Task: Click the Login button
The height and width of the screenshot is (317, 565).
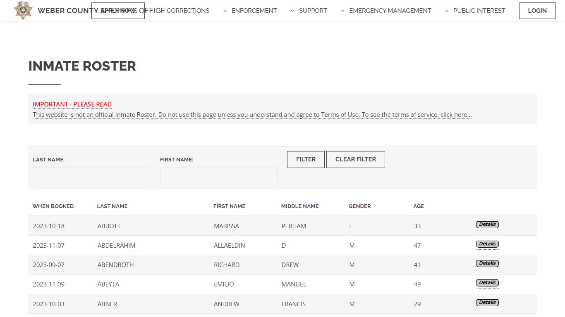Action: point(537,11)
